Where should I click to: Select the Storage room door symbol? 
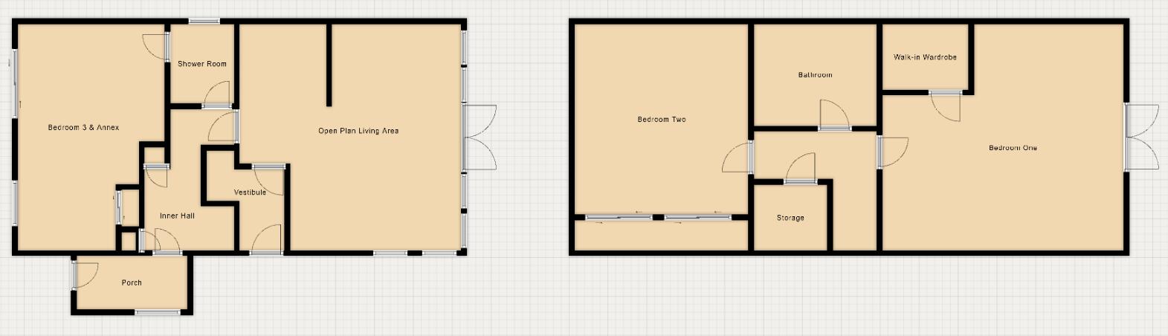pyautogui.click(x=800, y=169)
